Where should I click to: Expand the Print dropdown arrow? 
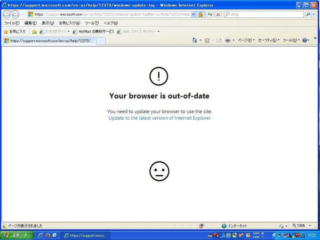coord(233,40)
